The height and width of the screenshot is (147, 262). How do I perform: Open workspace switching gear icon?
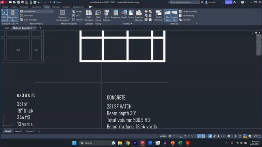tap(228, 136)
